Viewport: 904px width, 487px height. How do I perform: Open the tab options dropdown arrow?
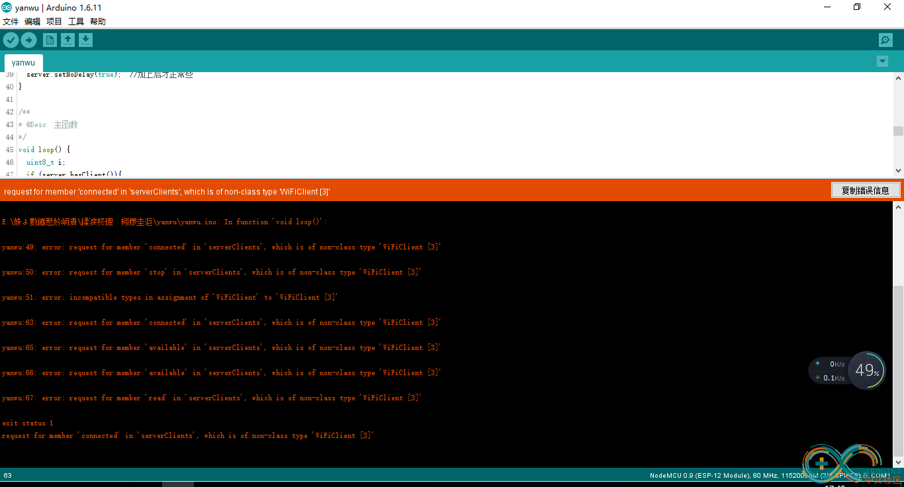(882, 62)
